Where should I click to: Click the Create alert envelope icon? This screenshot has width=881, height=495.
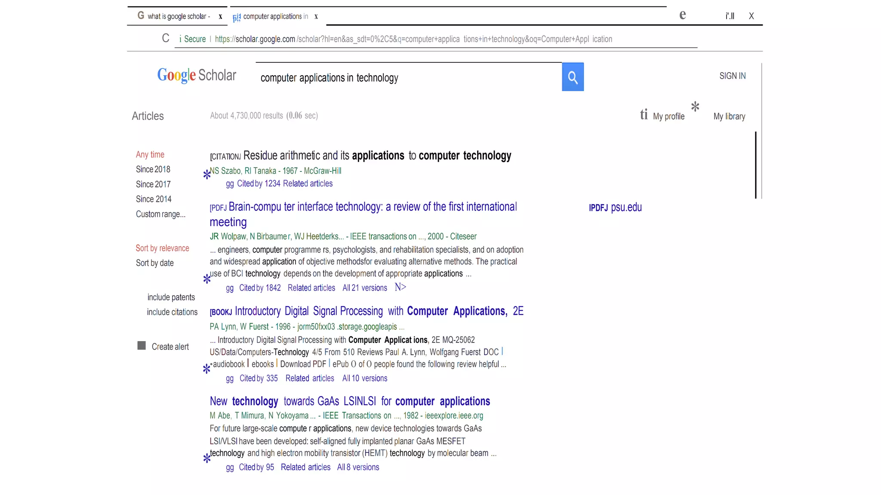(x=142, y=345)
